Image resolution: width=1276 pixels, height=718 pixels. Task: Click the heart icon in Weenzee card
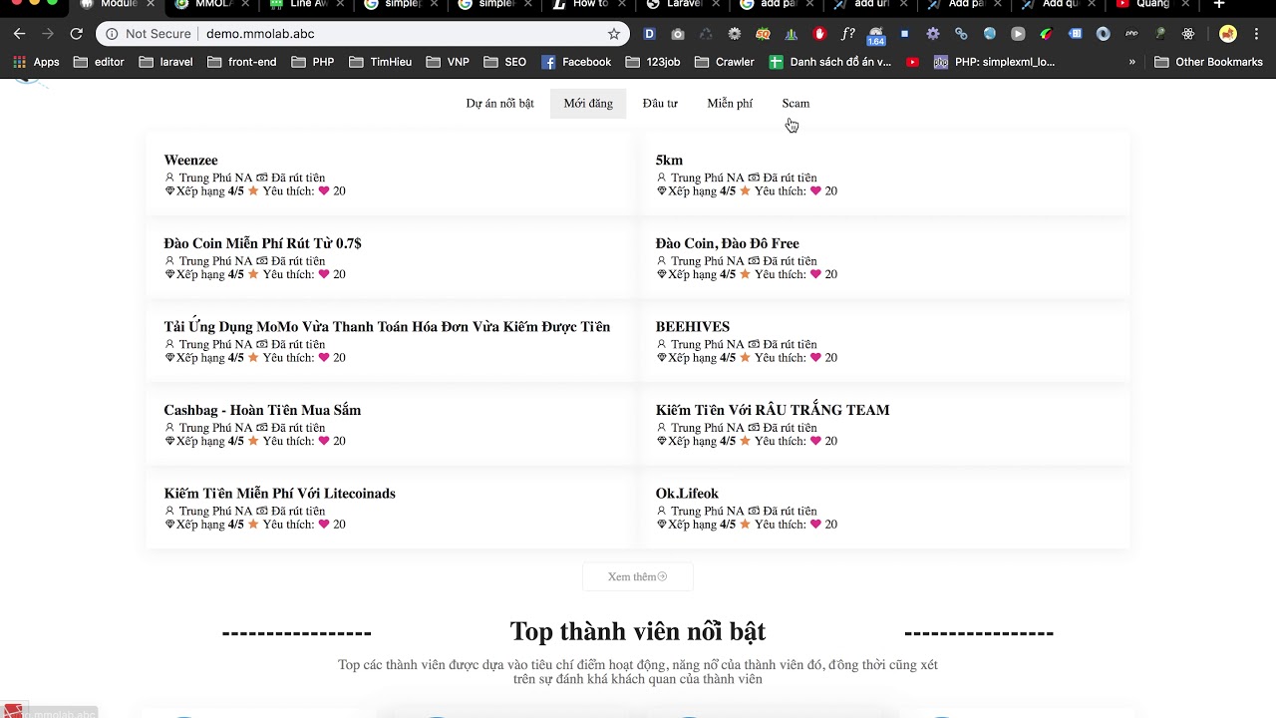324,191
